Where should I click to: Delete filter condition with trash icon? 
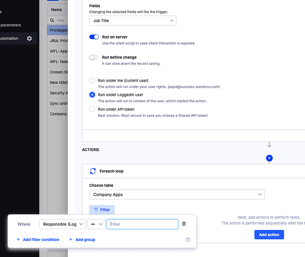(x=184, y=224)
